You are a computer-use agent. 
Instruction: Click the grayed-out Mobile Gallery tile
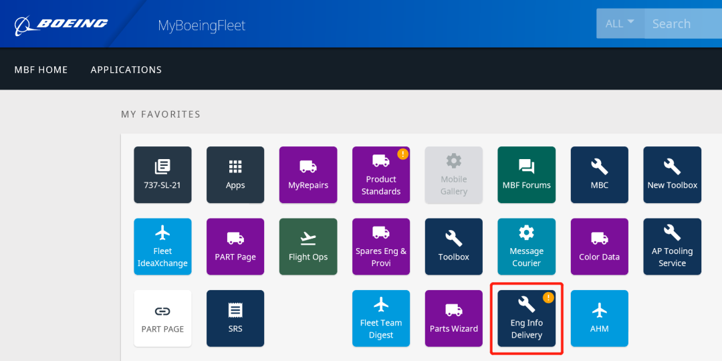tap(453, 175)
